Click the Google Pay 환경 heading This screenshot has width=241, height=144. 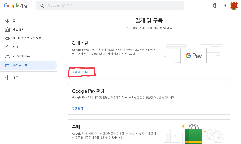[88, 91]
